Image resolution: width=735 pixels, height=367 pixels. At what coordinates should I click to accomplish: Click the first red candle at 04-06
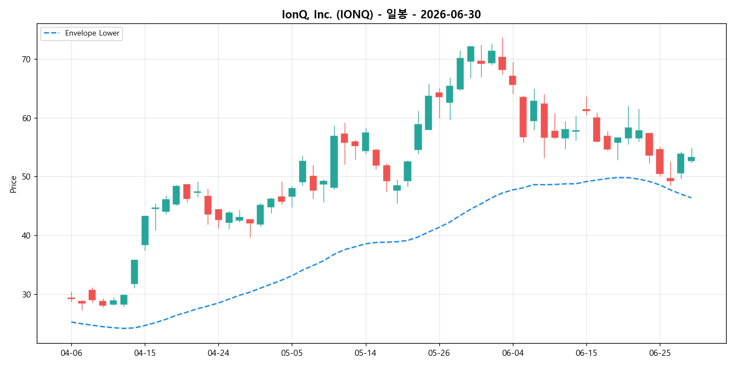(71, 298)
